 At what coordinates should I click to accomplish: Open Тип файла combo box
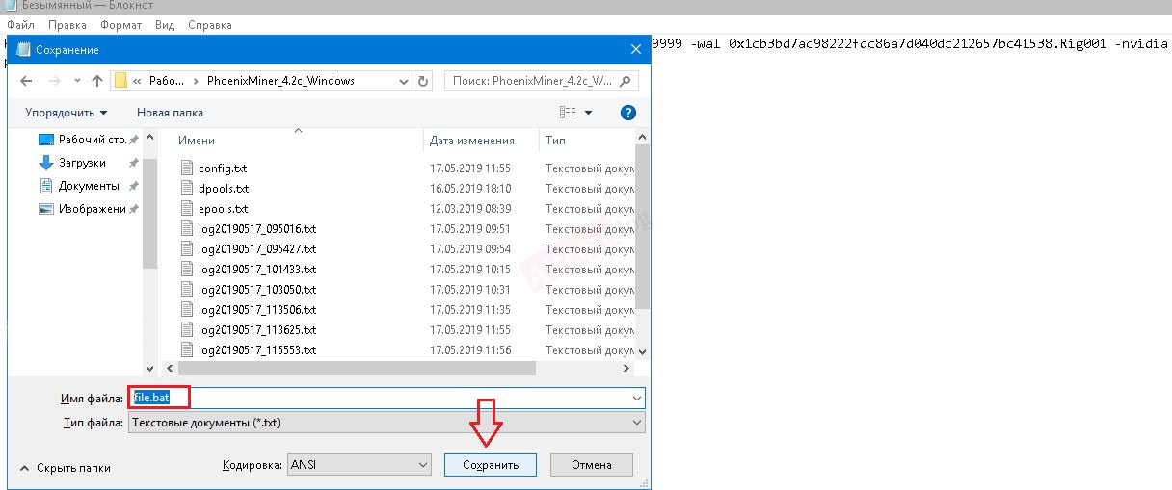[x=386, y=423]
